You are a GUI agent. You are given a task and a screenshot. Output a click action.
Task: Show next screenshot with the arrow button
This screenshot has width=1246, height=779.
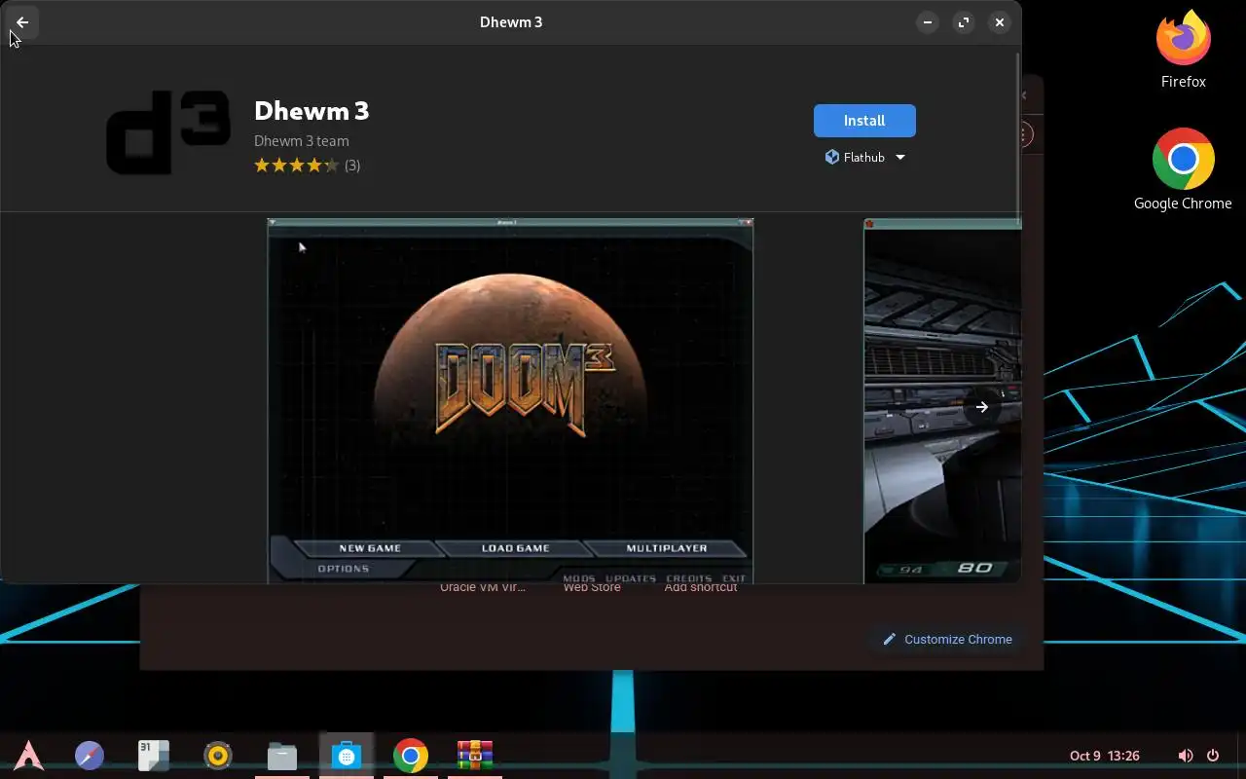click(x=982, y=407)
